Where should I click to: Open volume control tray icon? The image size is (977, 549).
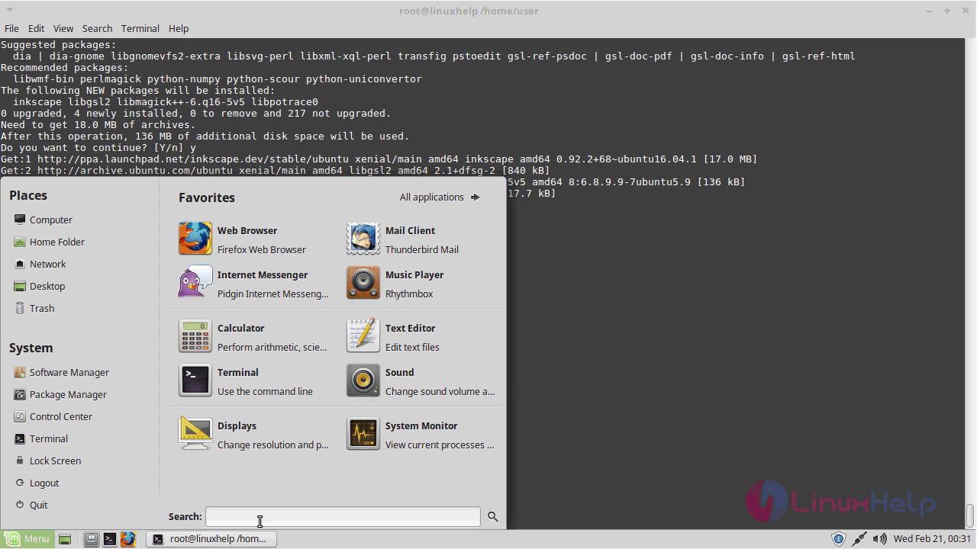[879, 539]
